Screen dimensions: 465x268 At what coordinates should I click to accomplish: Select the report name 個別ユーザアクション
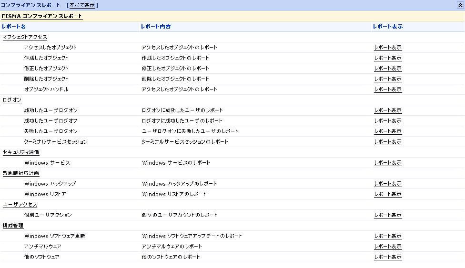[48, 215]
